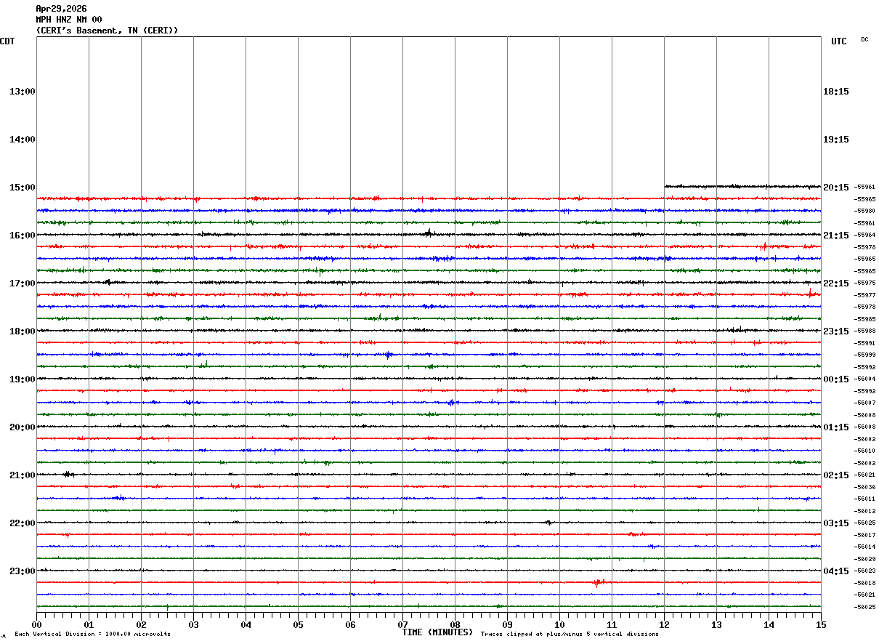879x644 pixels.
Task: Click the DC column header
Action: point(864,40)
